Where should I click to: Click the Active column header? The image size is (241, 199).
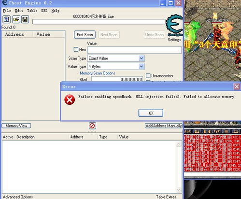[x=8, y=137]
